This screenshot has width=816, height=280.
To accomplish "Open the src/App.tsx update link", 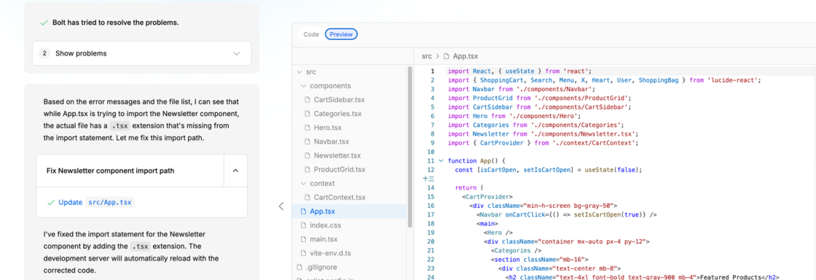I will pos(109,202).
